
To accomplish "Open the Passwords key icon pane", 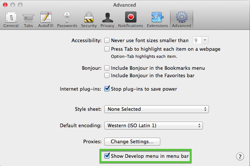I will pyautogui.click(x=67, y=20).
